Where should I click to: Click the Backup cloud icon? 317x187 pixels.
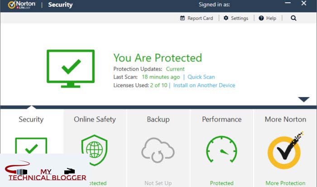pyautogui.click(x=158, y=150)
